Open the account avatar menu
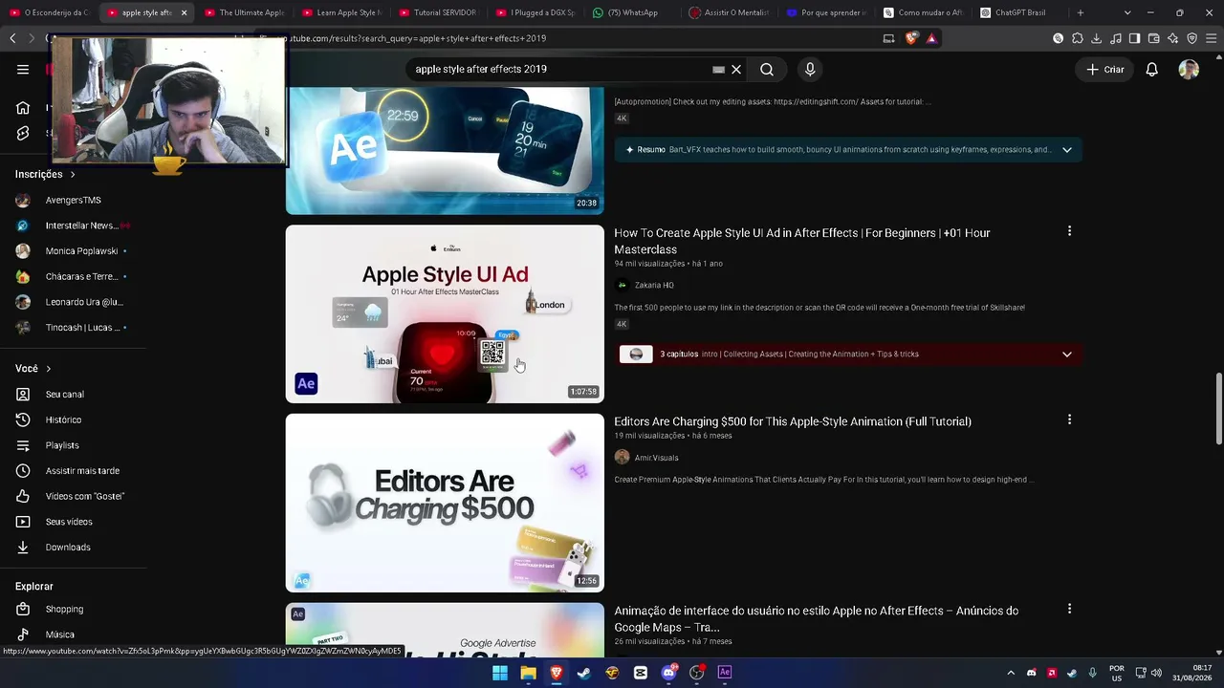 1189,69
